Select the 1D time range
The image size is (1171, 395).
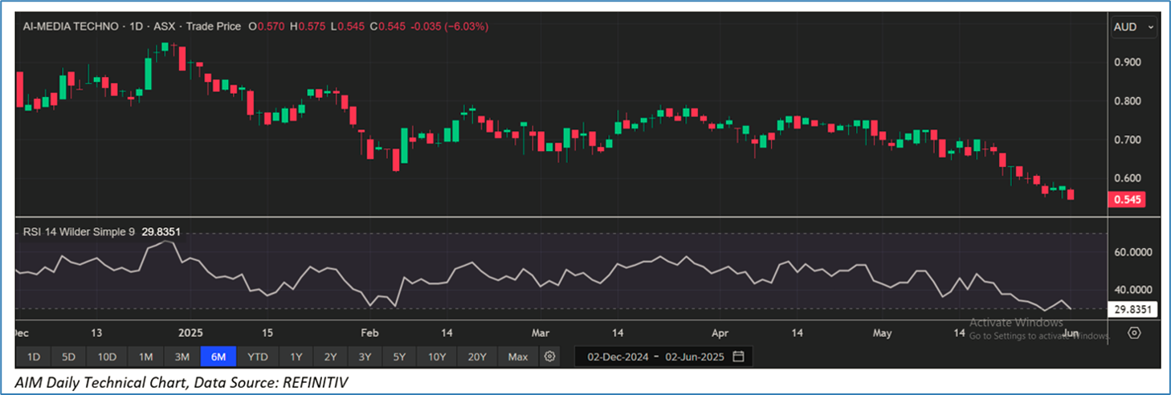34,356
